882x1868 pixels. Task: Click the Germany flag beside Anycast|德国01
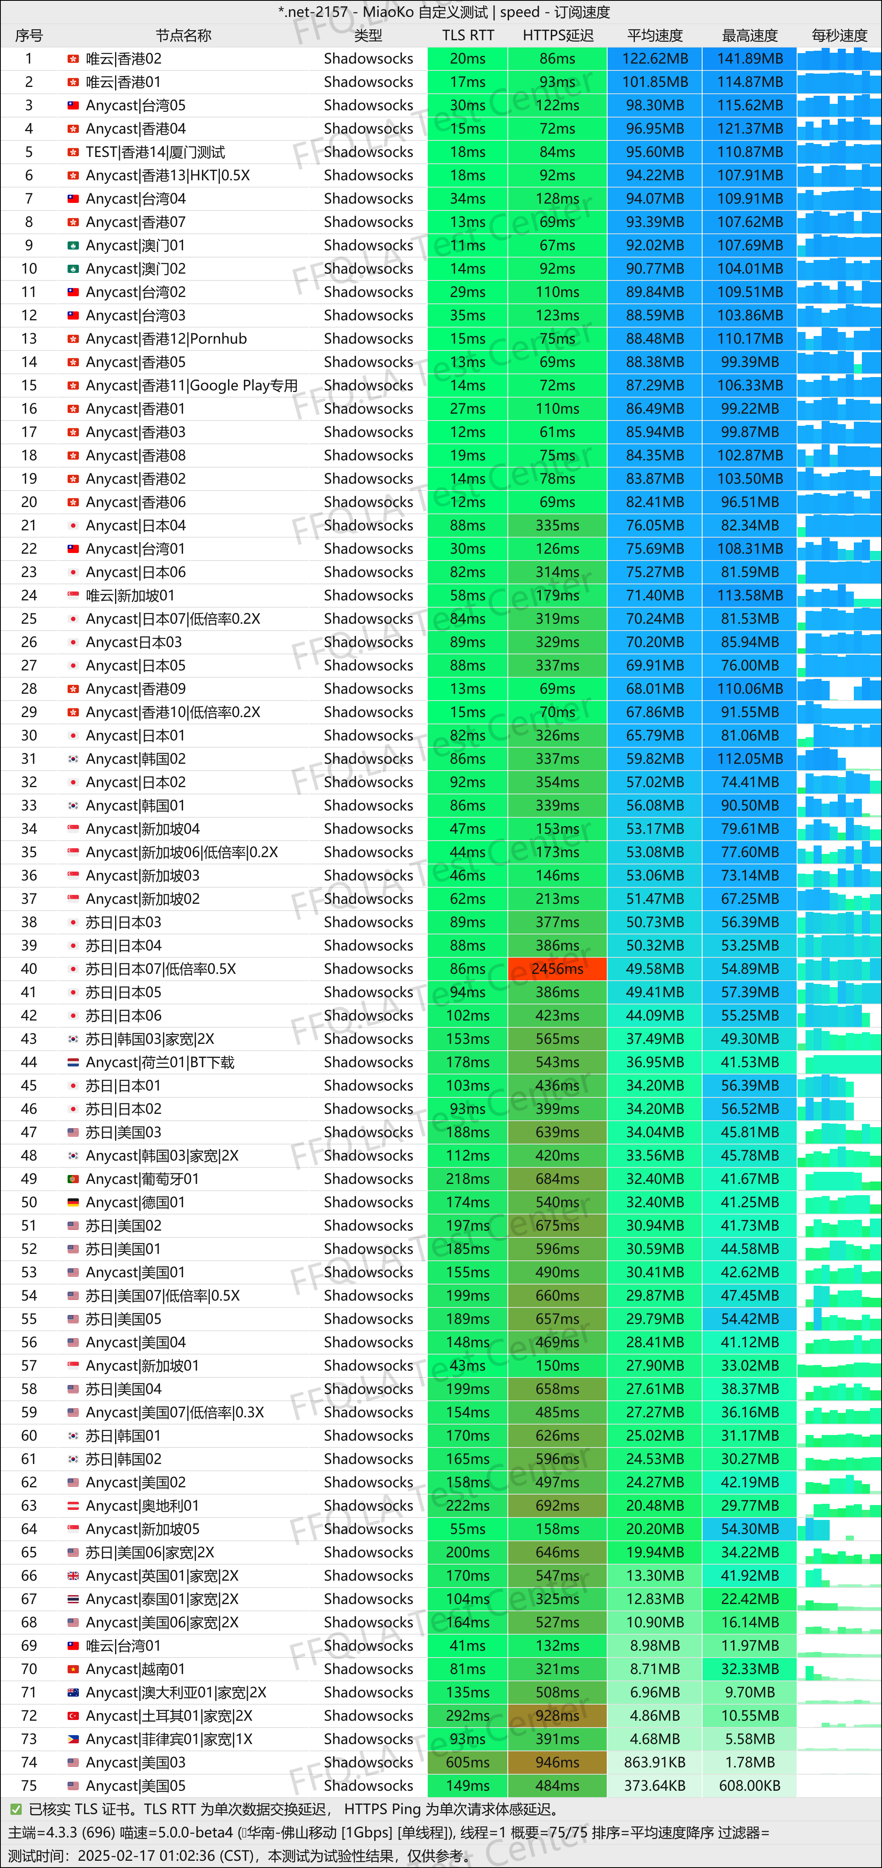(x=73, y=1202)
